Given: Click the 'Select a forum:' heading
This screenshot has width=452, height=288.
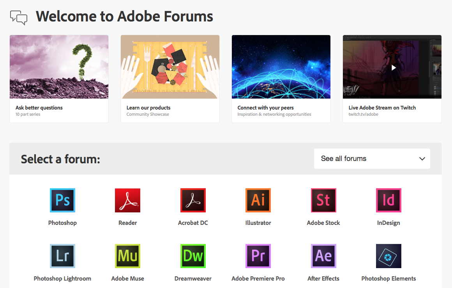Looking at the screenshot, I should tap(60, 159).
